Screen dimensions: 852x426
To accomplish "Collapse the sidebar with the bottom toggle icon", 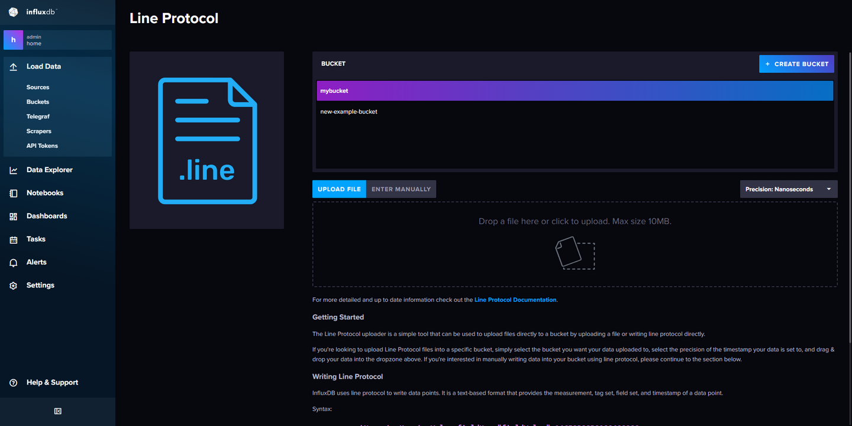I will click(57, 411).
